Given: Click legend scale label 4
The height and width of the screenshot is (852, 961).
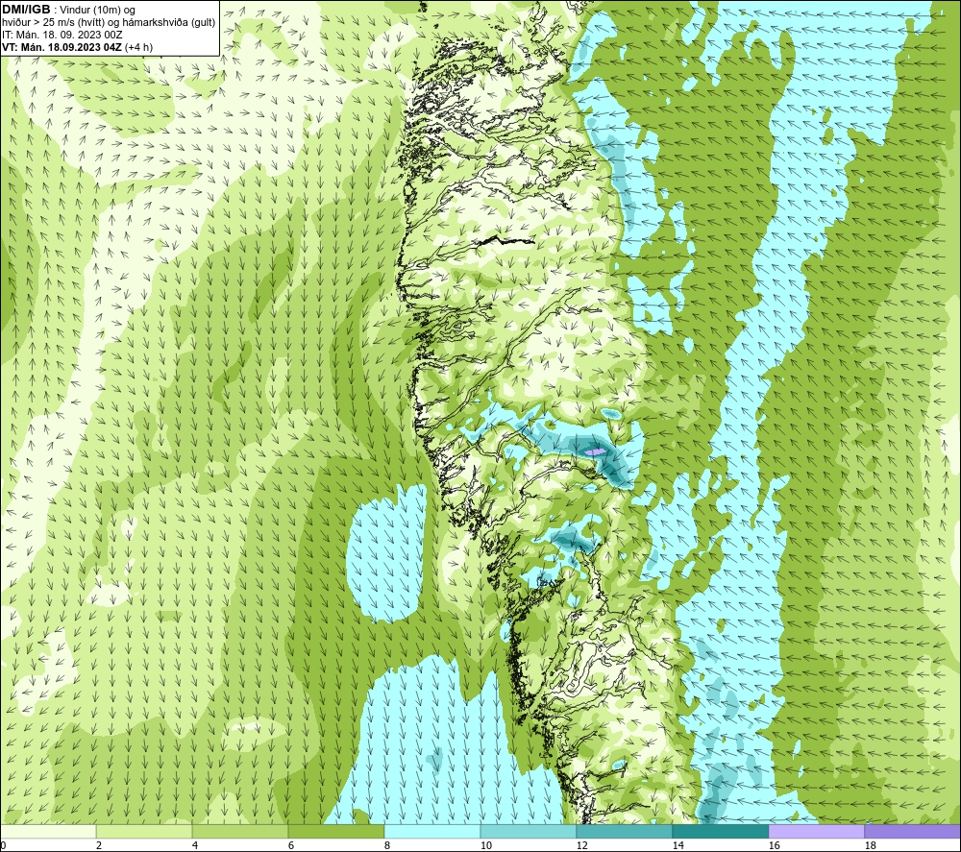Looking at the screenshot, I should coord(195,846).
